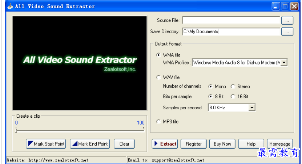Image resolution: width=302 pixels, height=164 pixels.
Task: Click the website URL in status bar
Action: coord(59,160)
